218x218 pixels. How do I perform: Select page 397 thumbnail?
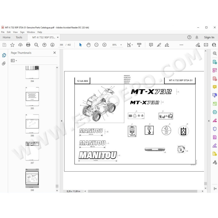tap(32, 151)
